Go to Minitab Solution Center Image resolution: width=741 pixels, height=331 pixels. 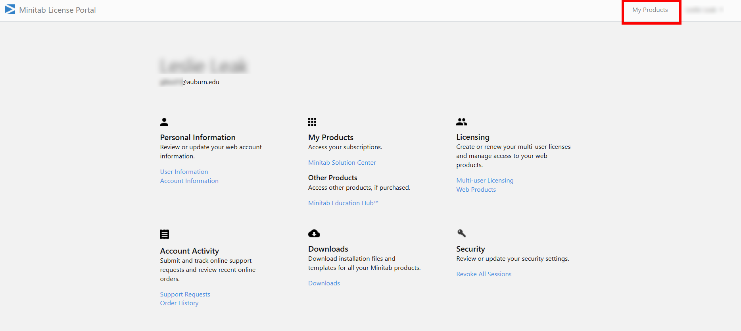(342, 162)
